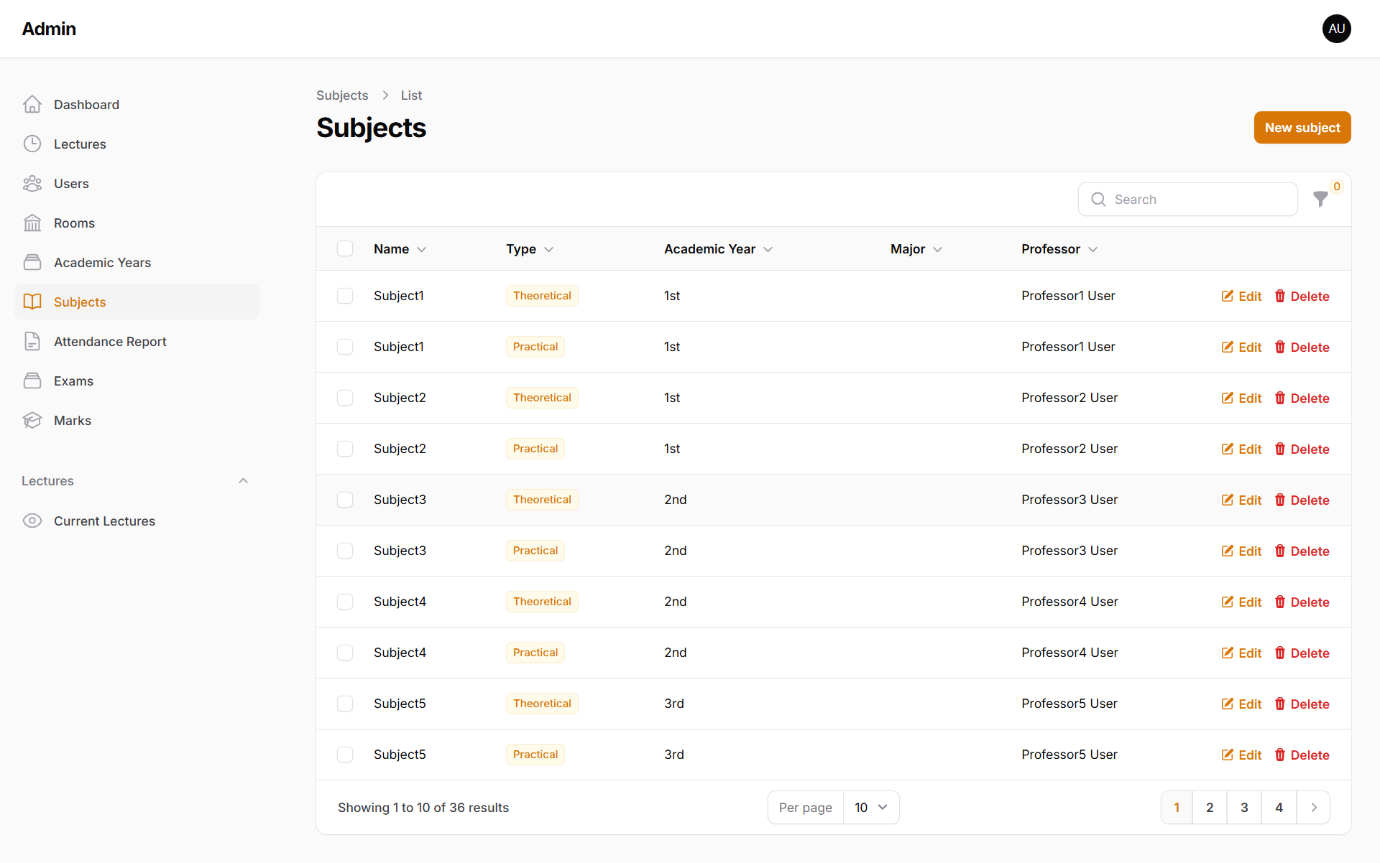Sort by the Professor column
This screenshot has width=1380, height=863.
(1059, 249)
